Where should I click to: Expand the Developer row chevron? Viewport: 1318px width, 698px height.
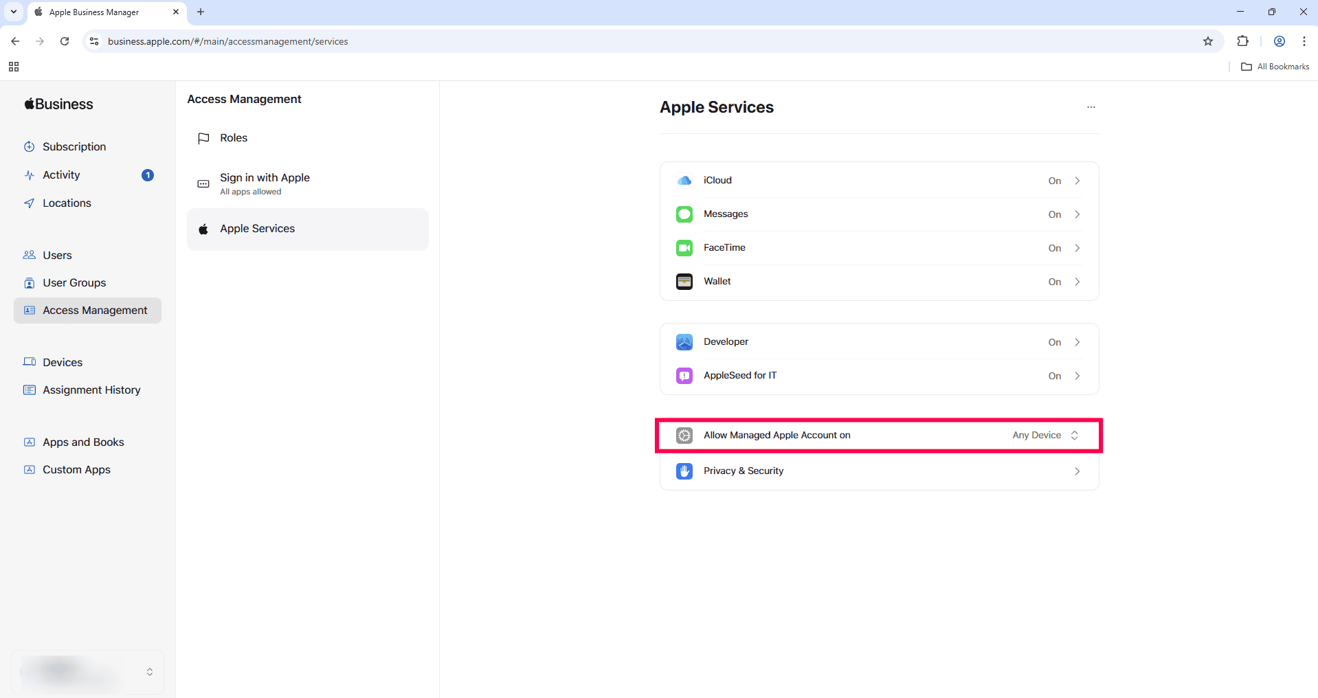pyautogui.click(x=1077, y=342)
